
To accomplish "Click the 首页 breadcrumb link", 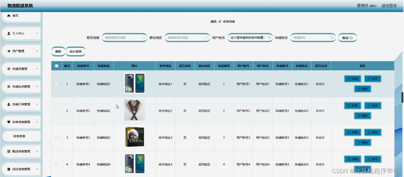I will [x=213, y=22].
